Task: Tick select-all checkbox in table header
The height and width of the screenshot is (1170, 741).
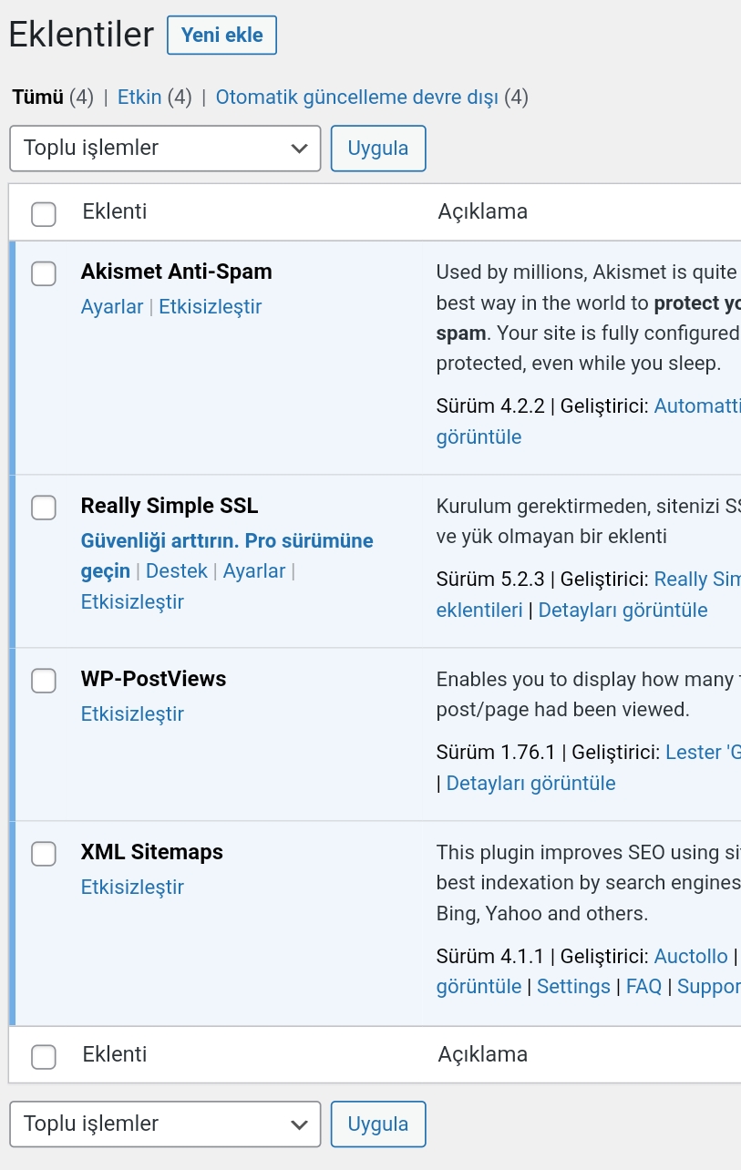Action: click(x=44, y=213)
